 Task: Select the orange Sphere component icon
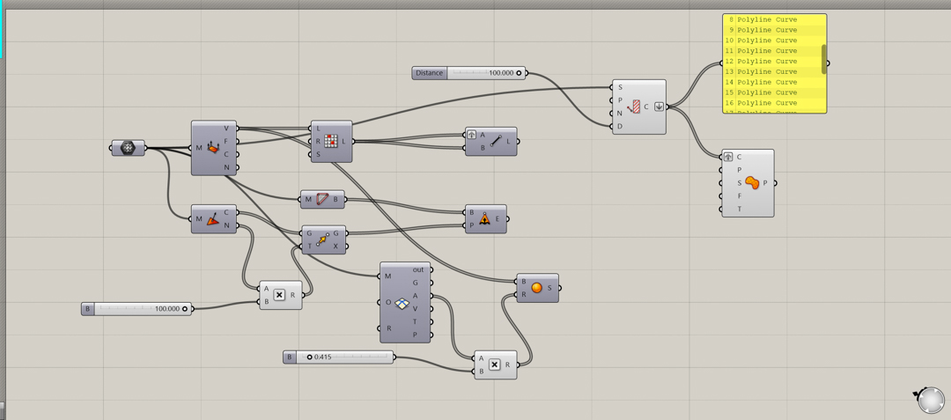[x=536, y=288]
